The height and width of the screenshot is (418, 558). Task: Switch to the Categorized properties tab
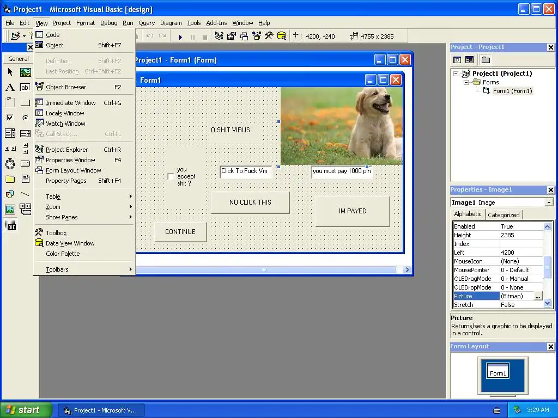point(504,214)
